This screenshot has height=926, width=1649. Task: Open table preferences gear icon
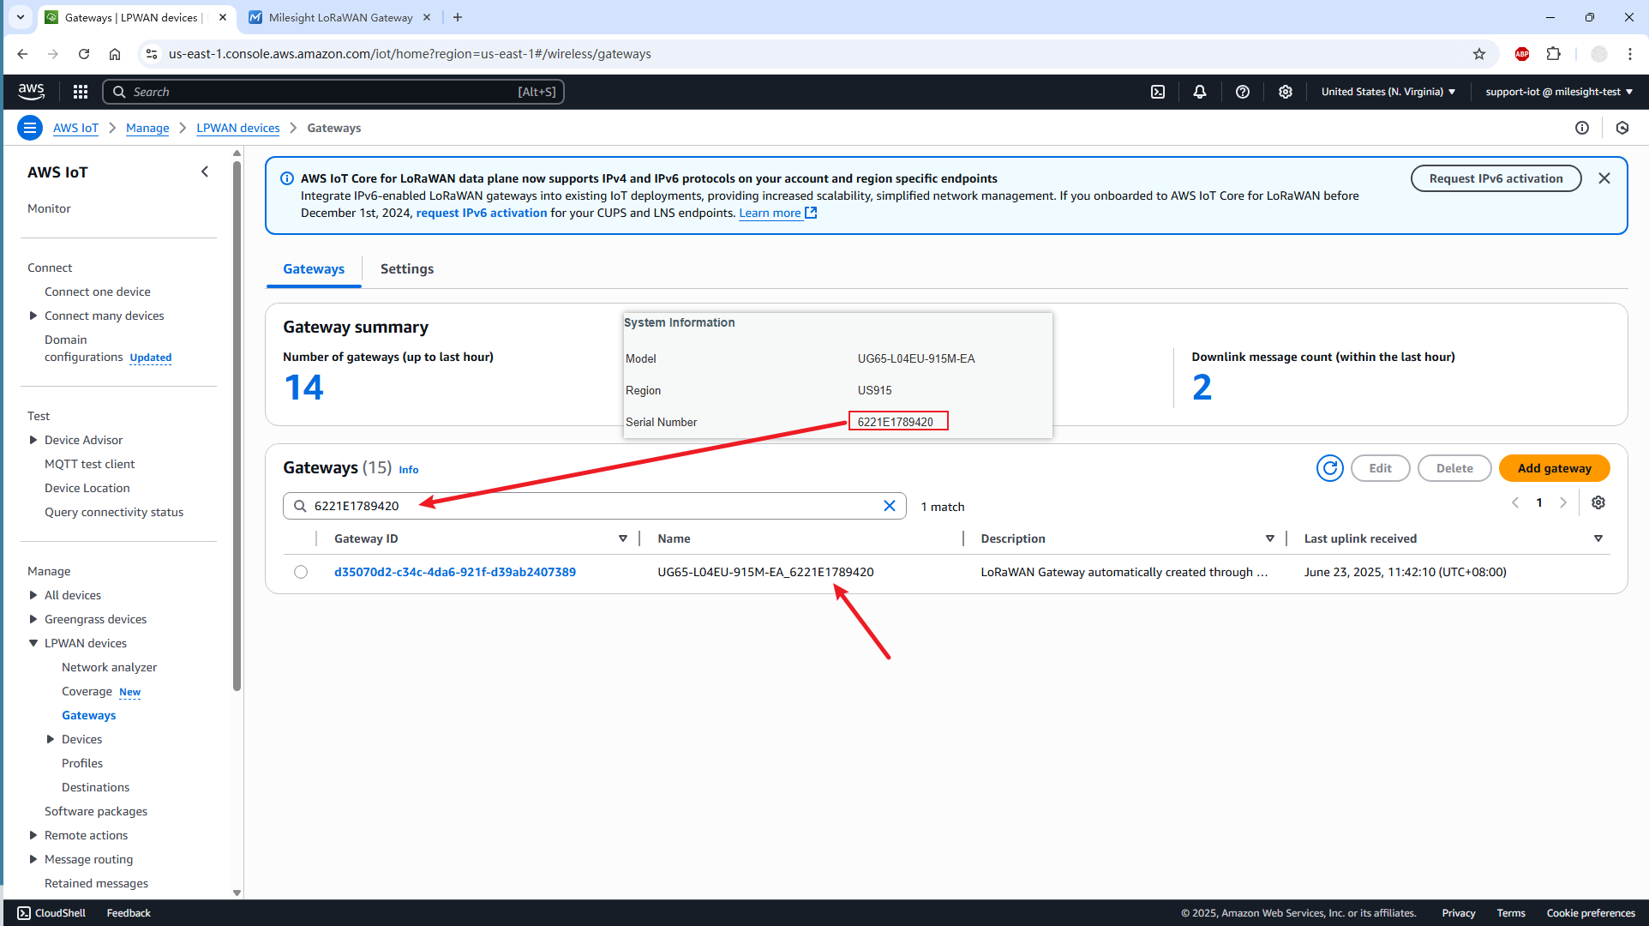click(x=1598, y=503)
